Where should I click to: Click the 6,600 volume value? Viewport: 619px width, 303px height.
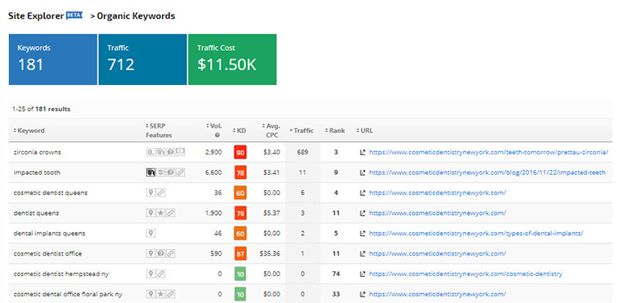213,172
